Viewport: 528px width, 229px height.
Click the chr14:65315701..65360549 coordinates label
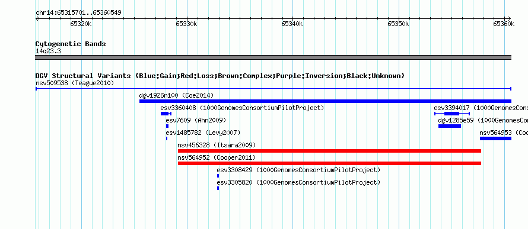coord(78,12)
